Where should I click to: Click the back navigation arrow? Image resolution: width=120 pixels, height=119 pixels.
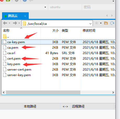(5, 23)
